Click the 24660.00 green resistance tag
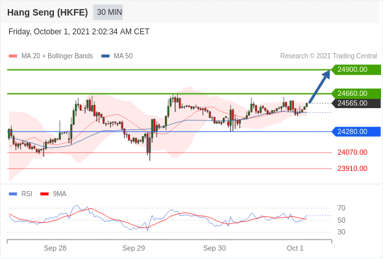The width and height of the screenshot is (383, 259). (356, 93)
